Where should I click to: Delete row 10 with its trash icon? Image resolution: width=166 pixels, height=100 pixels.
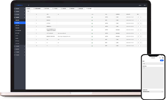pyautogui.click(x=141, y=46)
